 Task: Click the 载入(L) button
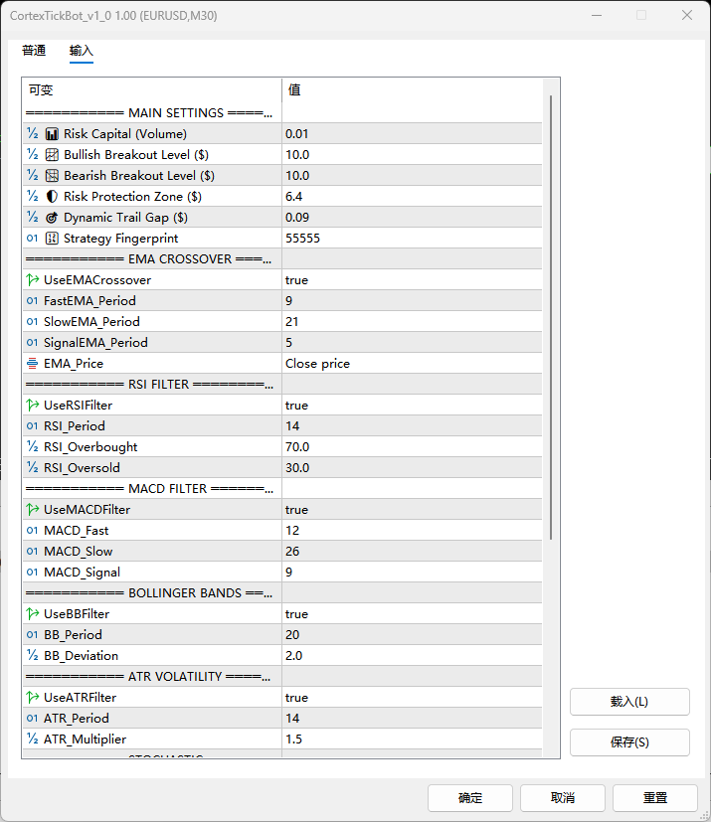tap(629, 702)
